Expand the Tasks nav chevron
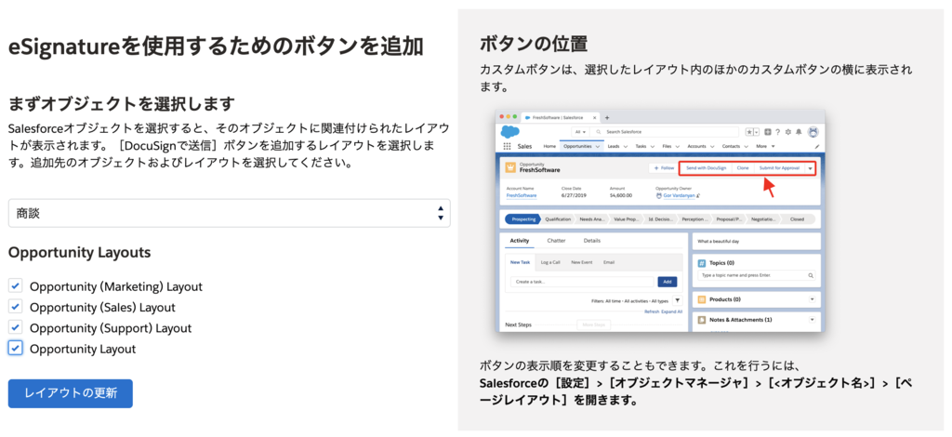 point(653,147)
